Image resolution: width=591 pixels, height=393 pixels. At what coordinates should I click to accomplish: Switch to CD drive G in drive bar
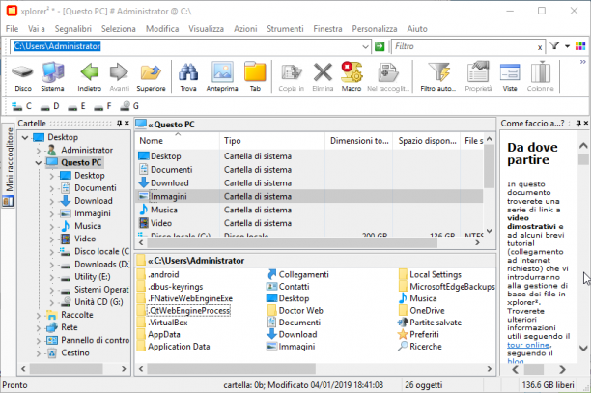(x=129, y=106)
